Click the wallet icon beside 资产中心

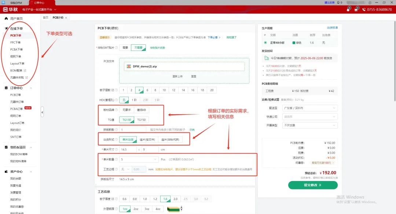[x=6, y=171]
